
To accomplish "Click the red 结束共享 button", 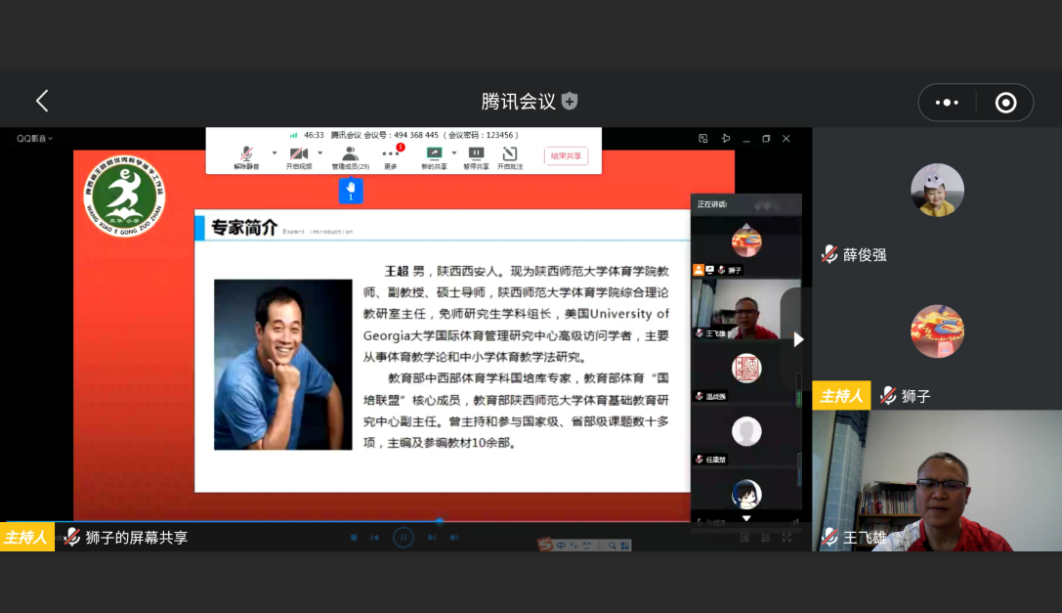I will [567, 156].
